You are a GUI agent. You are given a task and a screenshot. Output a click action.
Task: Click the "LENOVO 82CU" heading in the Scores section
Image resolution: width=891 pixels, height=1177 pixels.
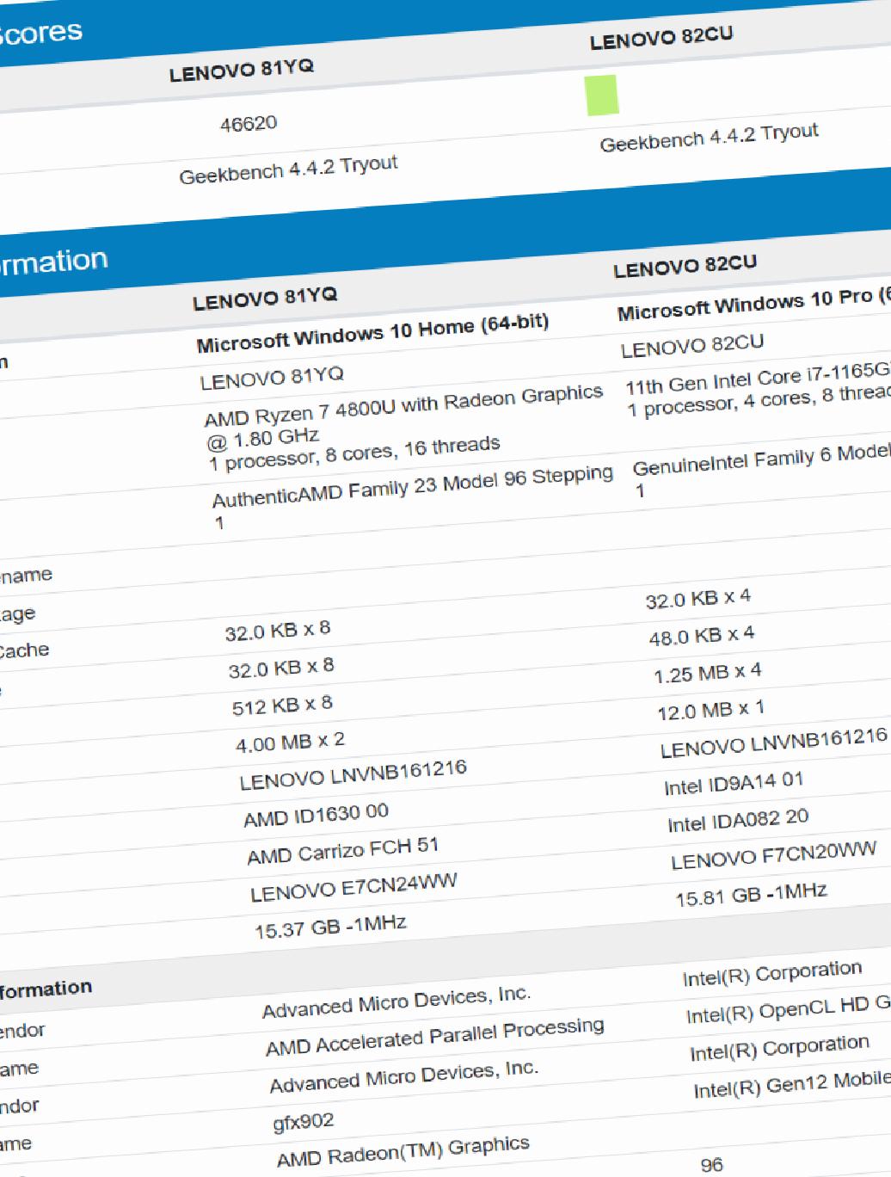click(661, 38)
